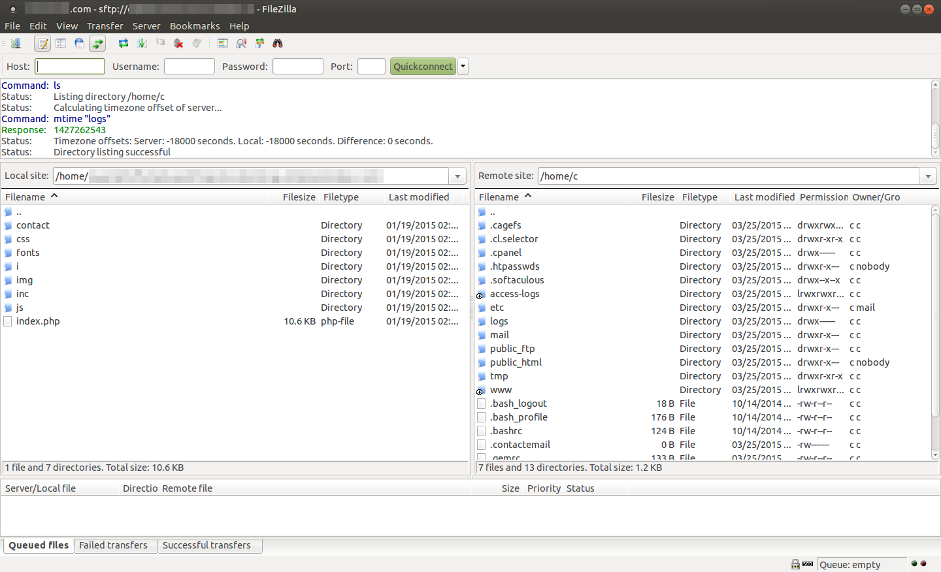Select the local css folder
This screenshot has height=572, width=941.
coord(23,239)
